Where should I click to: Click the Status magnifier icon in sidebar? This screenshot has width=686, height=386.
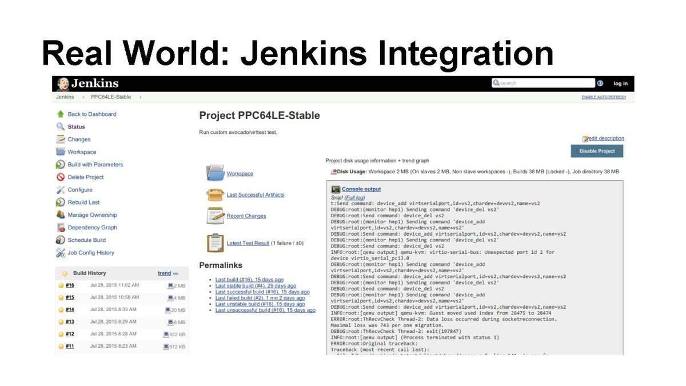click(x=61, y=127)
